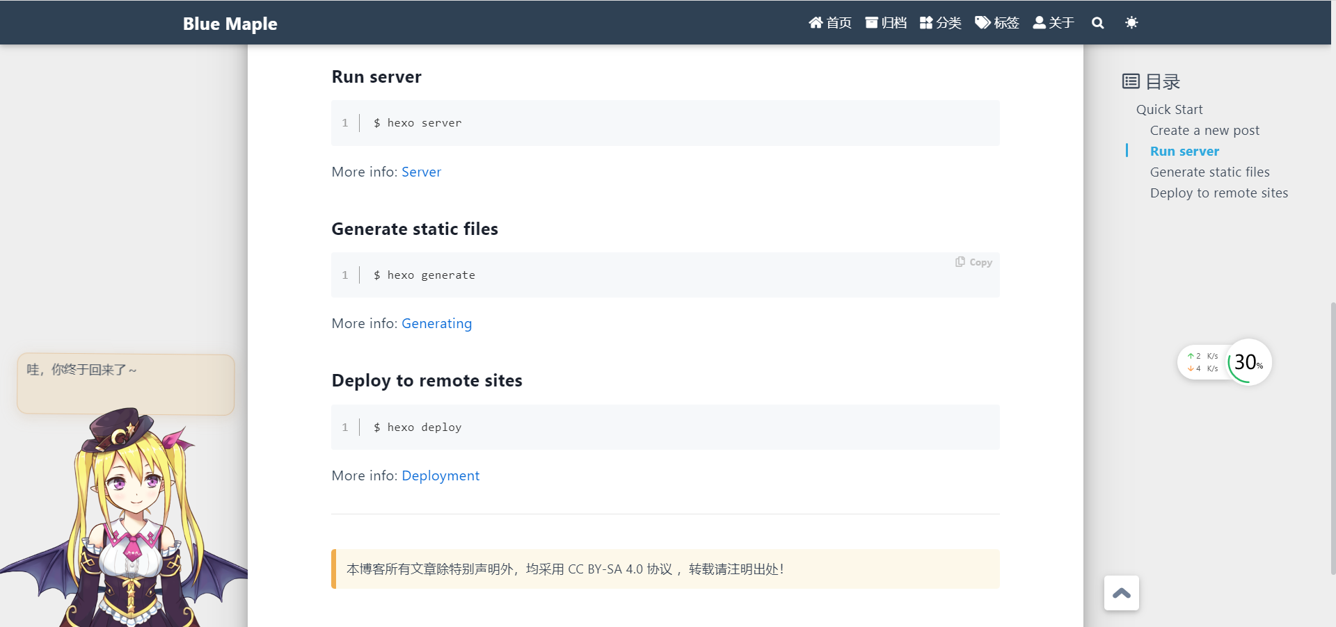Click the 30% circular usage indicator
The image size is (1336, 627).
click(x=1249, y=362)
